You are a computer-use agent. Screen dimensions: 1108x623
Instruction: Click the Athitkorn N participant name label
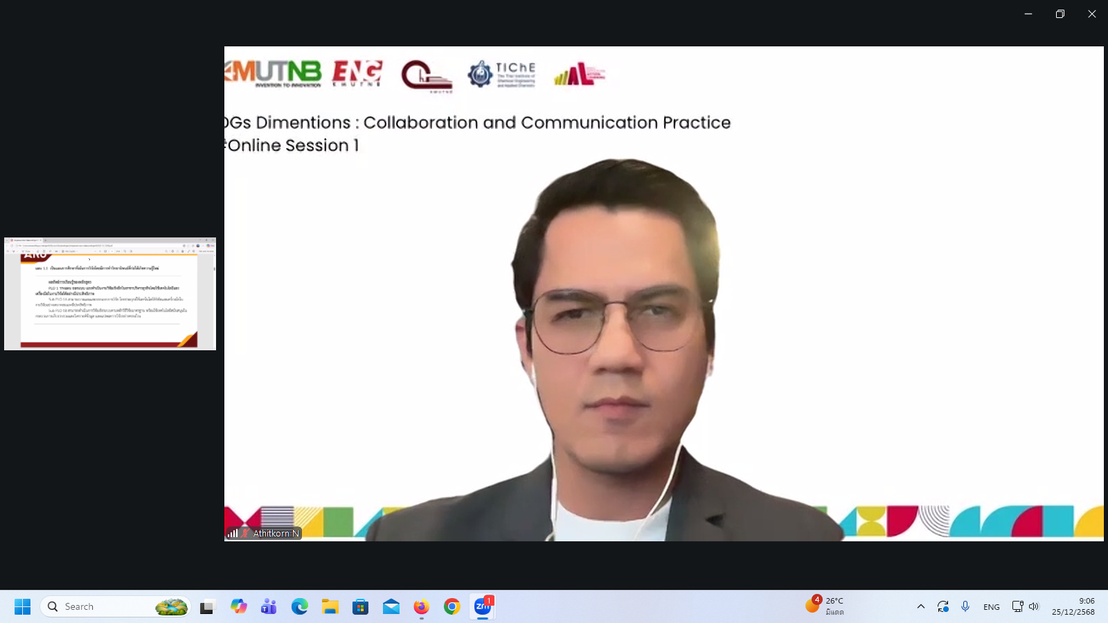(275, 533)
